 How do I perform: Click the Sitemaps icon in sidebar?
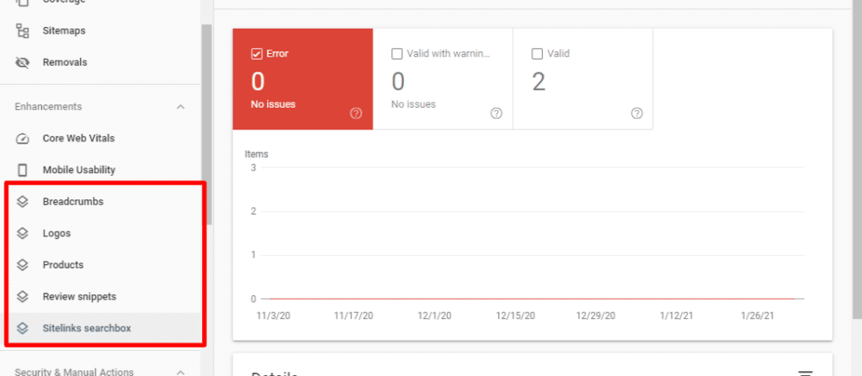23,31
